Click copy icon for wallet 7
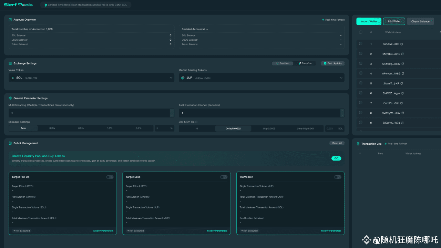This screenshot has width=441, height=248. tap(402, 103)
